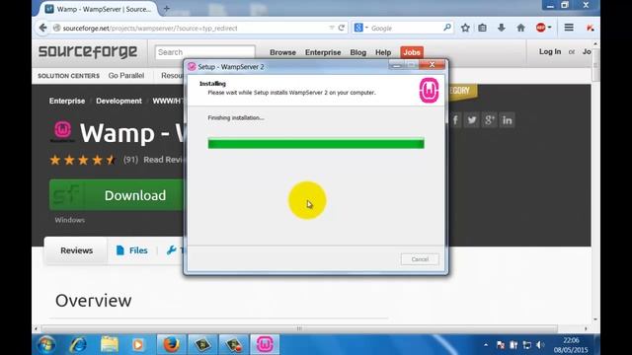Switch to Firefox in the taskbar
Image resolution: width=632 pixels, height=355 pixels.
point(171,344)
